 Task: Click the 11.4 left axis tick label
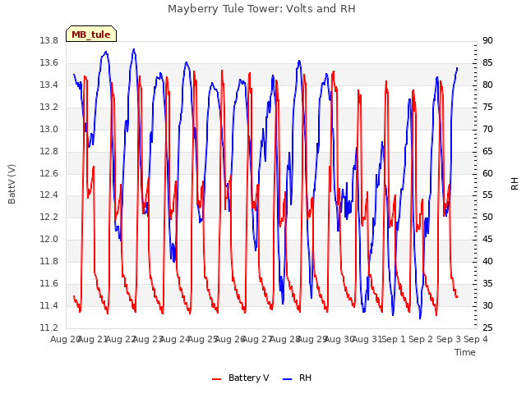coord(48,306)
